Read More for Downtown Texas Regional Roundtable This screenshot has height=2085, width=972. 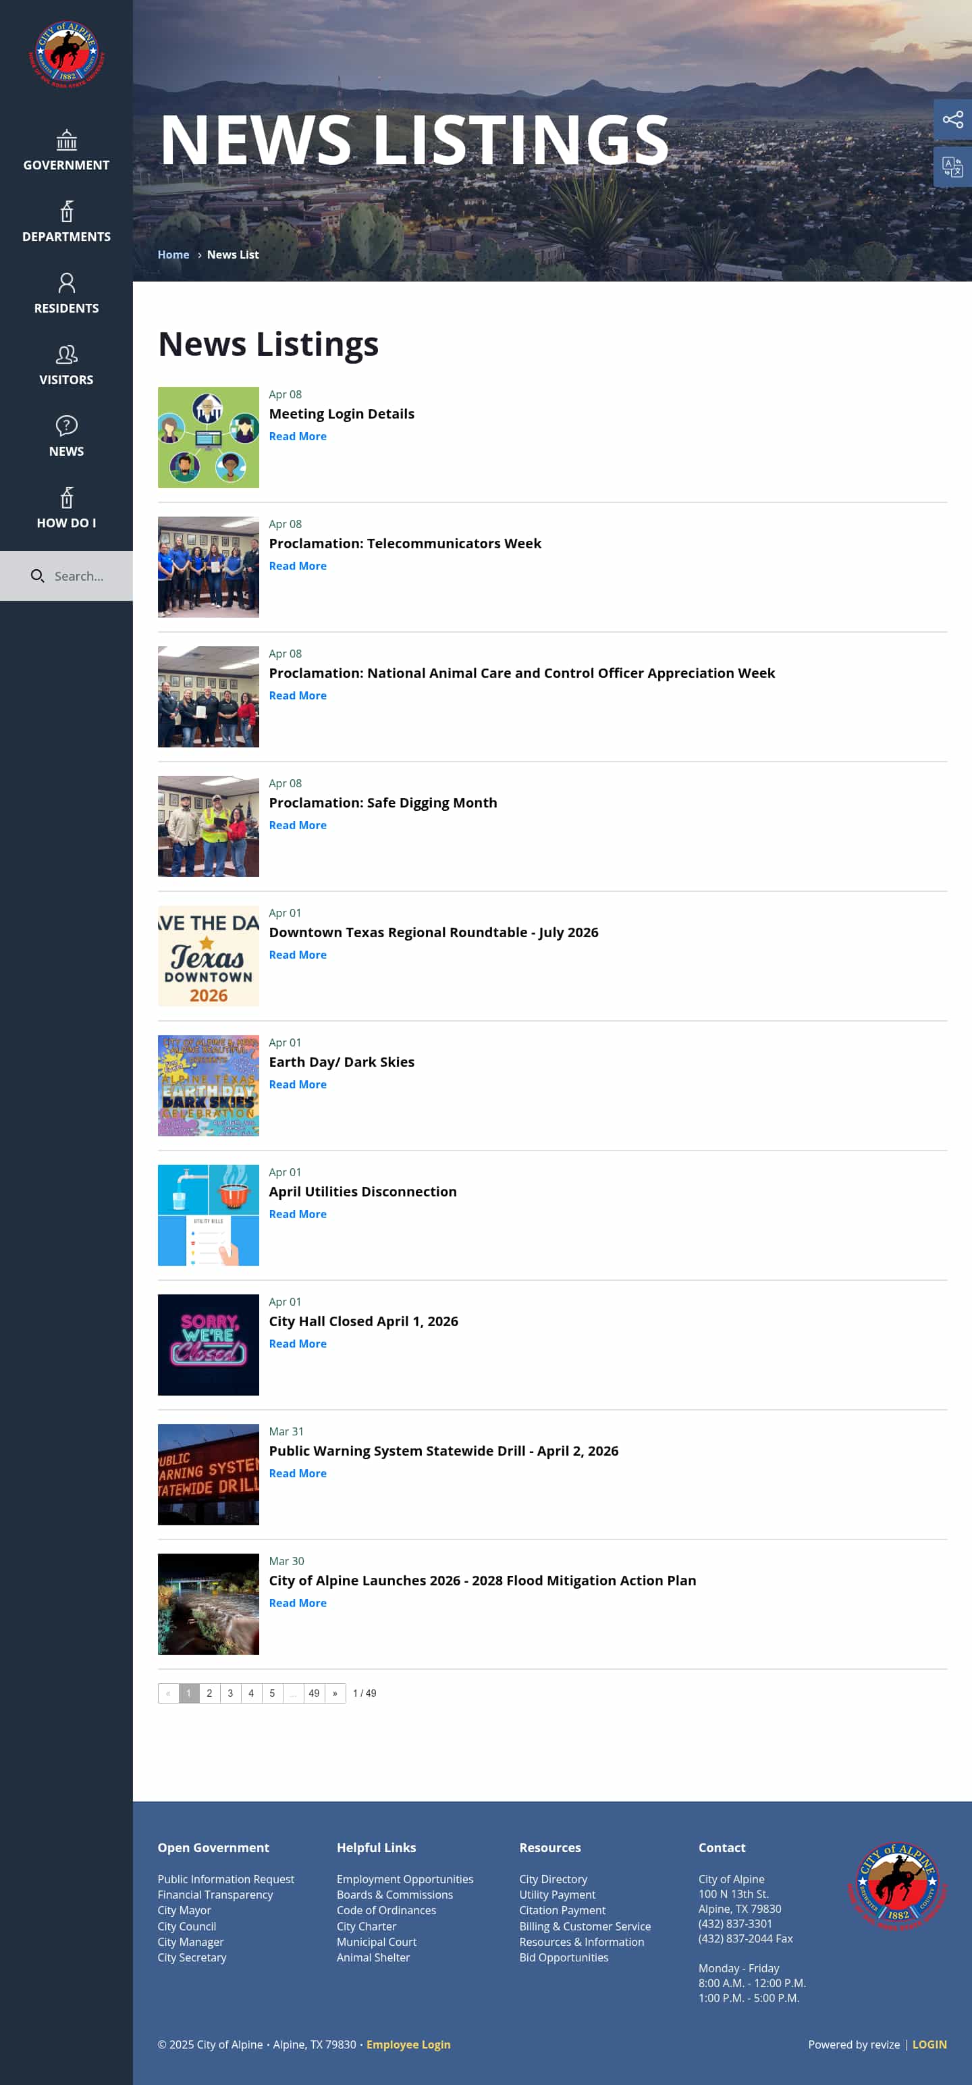(x=298, y=954)
